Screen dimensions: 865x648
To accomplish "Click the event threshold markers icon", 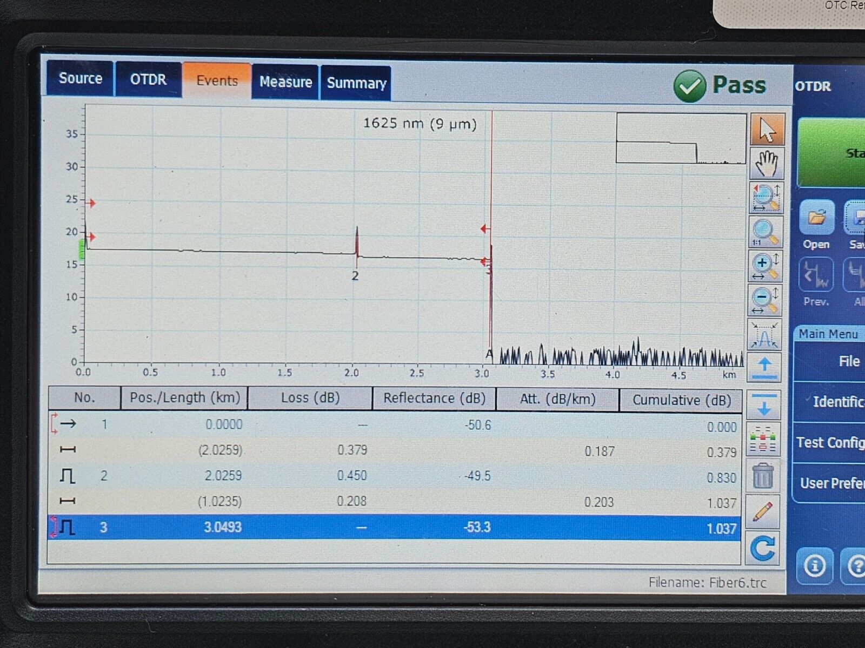I will point(763,439).
